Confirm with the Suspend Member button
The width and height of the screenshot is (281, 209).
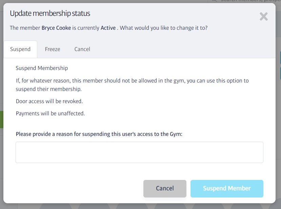pos(227,189)
